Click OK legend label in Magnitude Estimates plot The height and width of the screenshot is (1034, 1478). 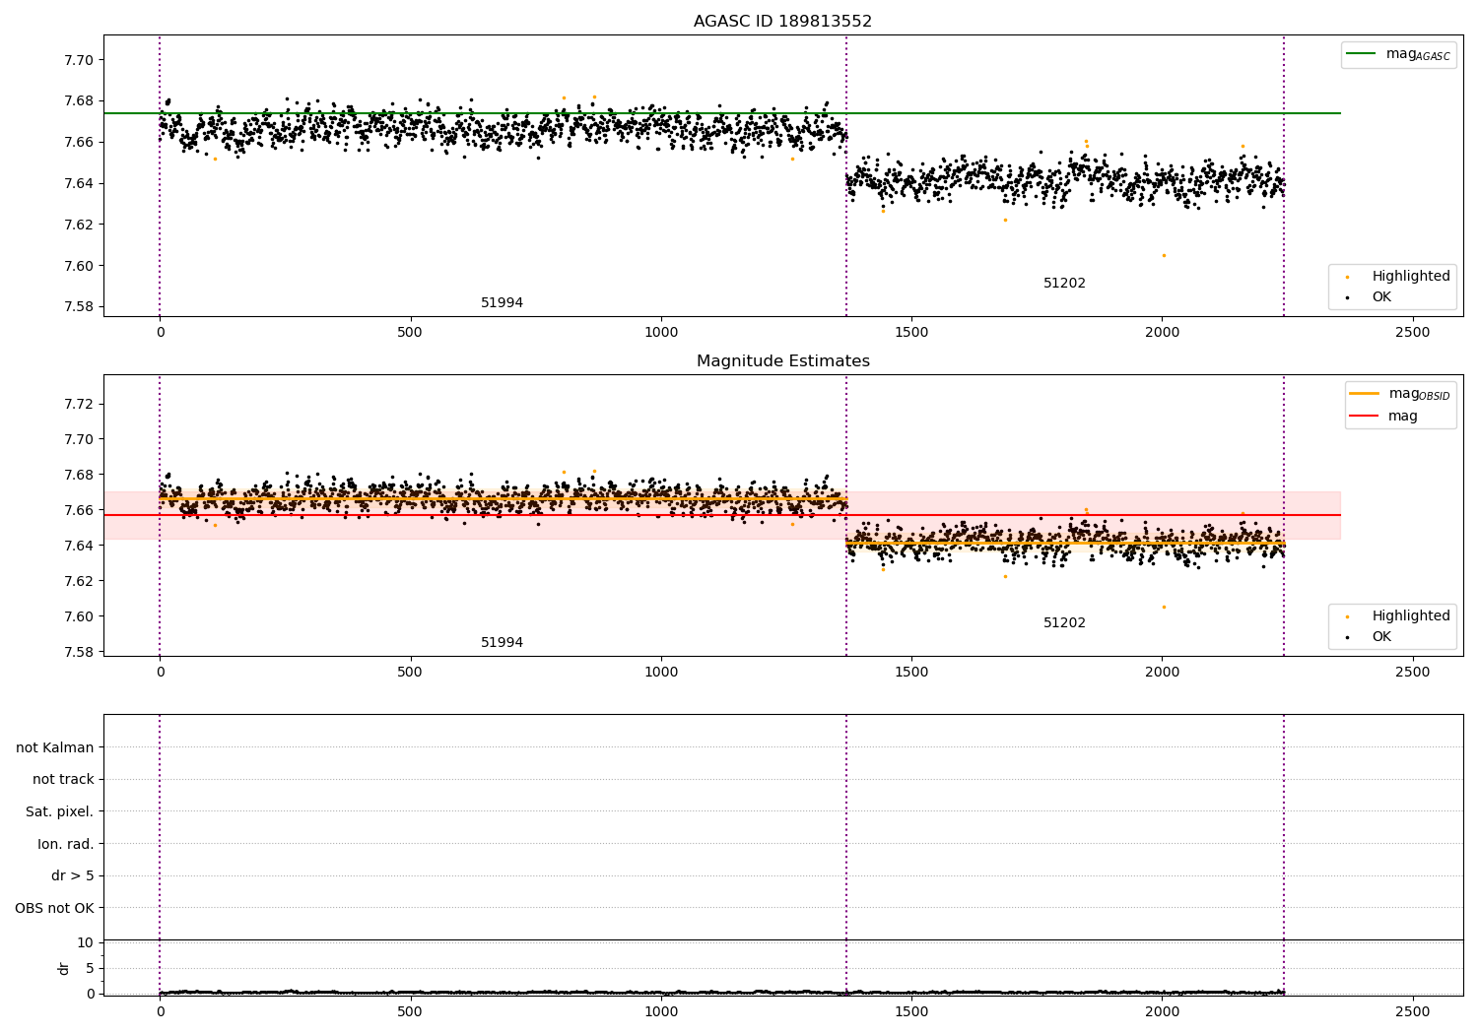click(1381, 637)
